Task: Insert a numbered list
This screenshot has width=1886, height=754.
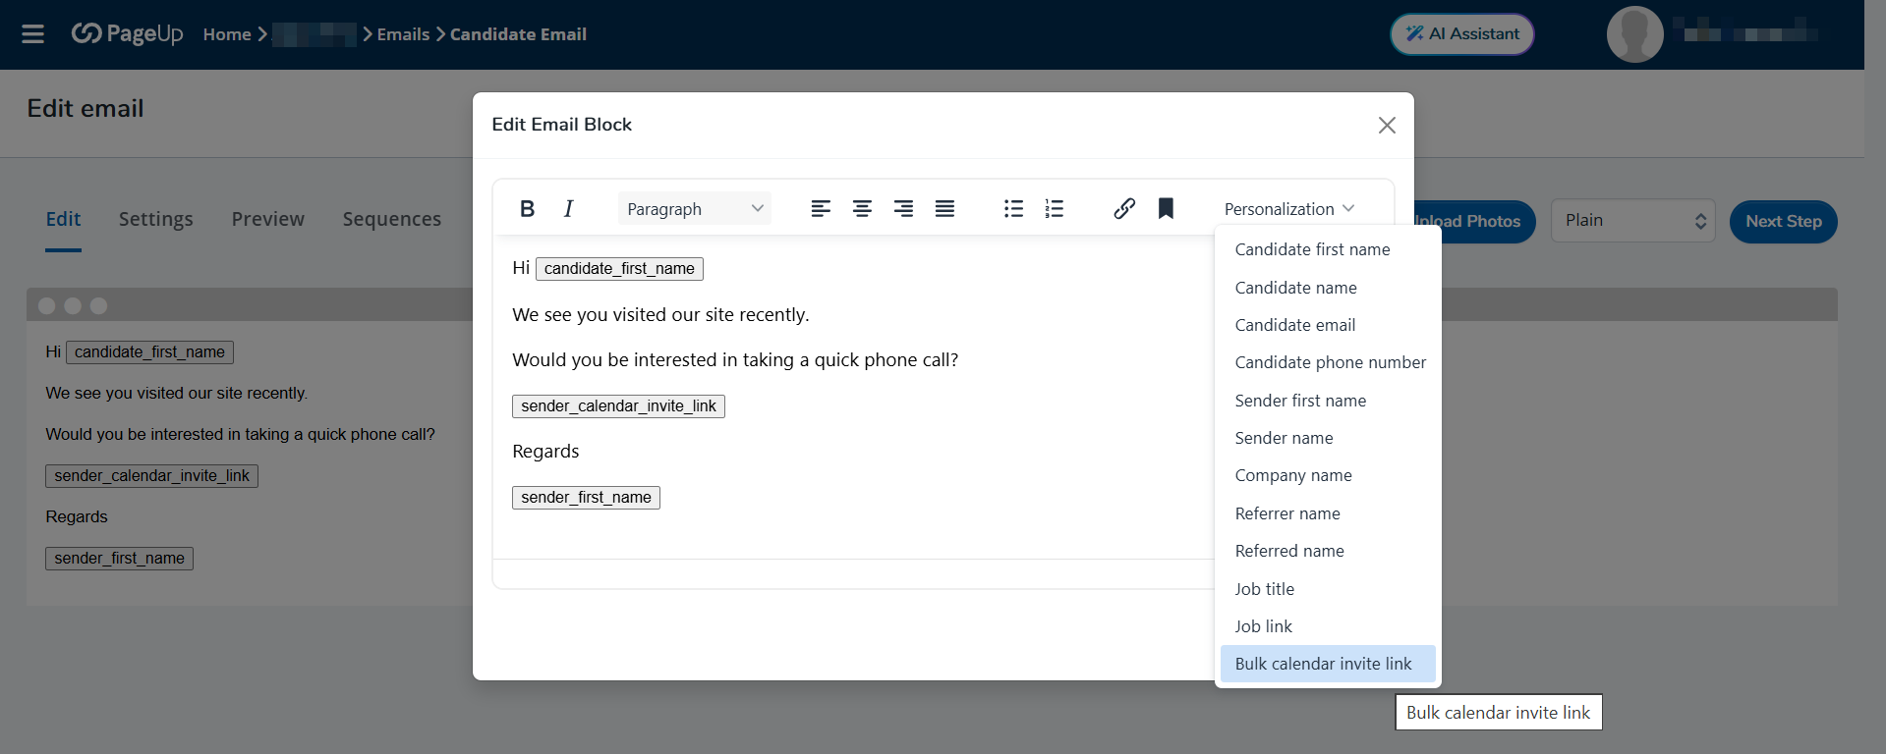Action: pyautogui.click(x=1055, y=209)
